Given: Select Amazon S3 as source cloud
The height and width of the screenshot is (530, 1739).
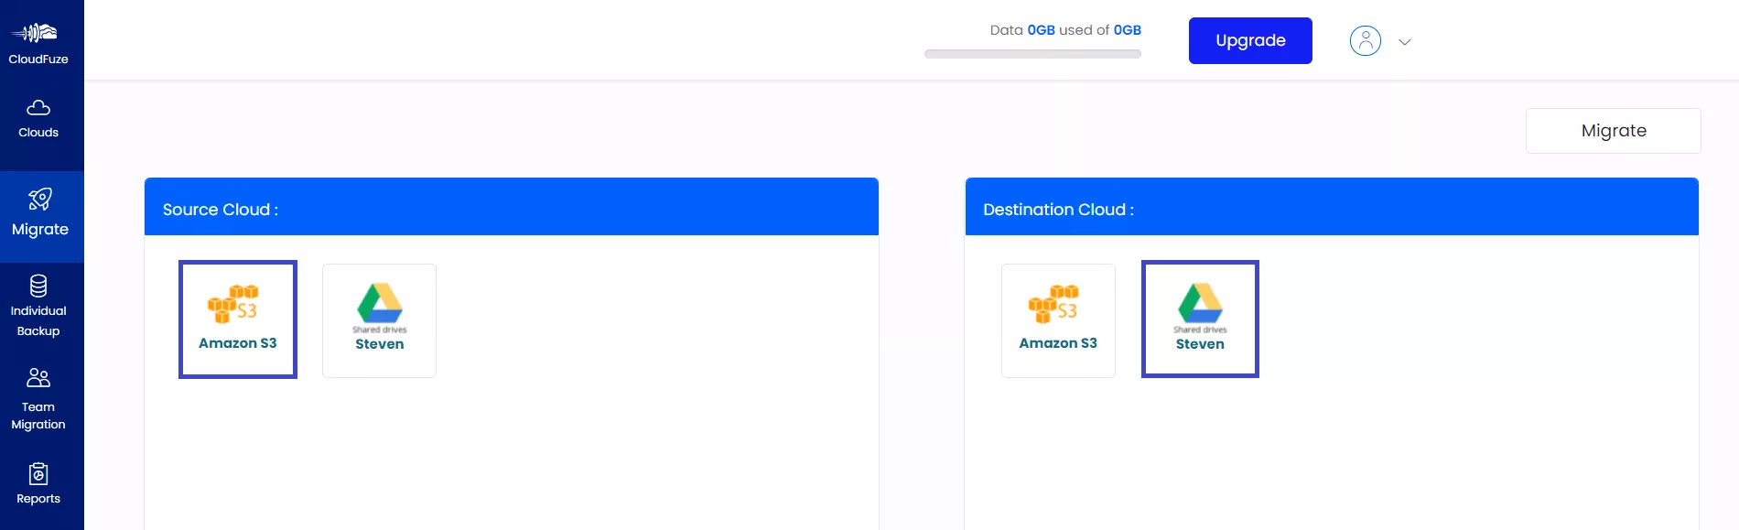Looking at the screenshot, I should coord(238,319).
